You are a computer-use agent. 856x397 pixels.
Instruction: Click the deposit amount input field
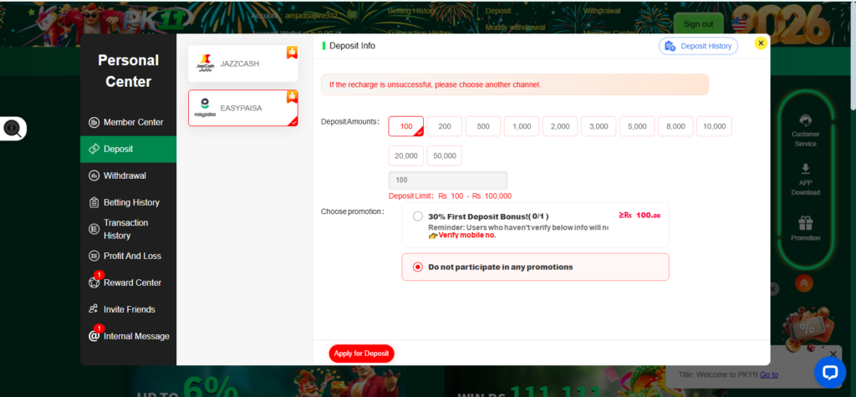[448, 180]
